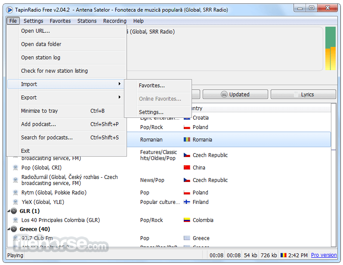Click the TapinRadio app icon in title bar
Screen dimensions: 343x265
click(9, 10)
